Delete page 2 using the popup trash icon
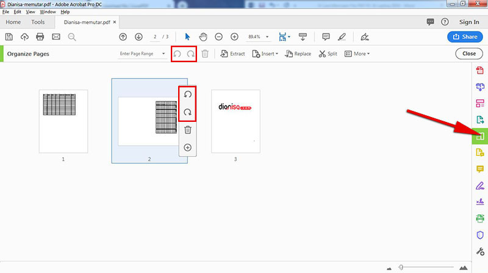 (x=187, y=130)
